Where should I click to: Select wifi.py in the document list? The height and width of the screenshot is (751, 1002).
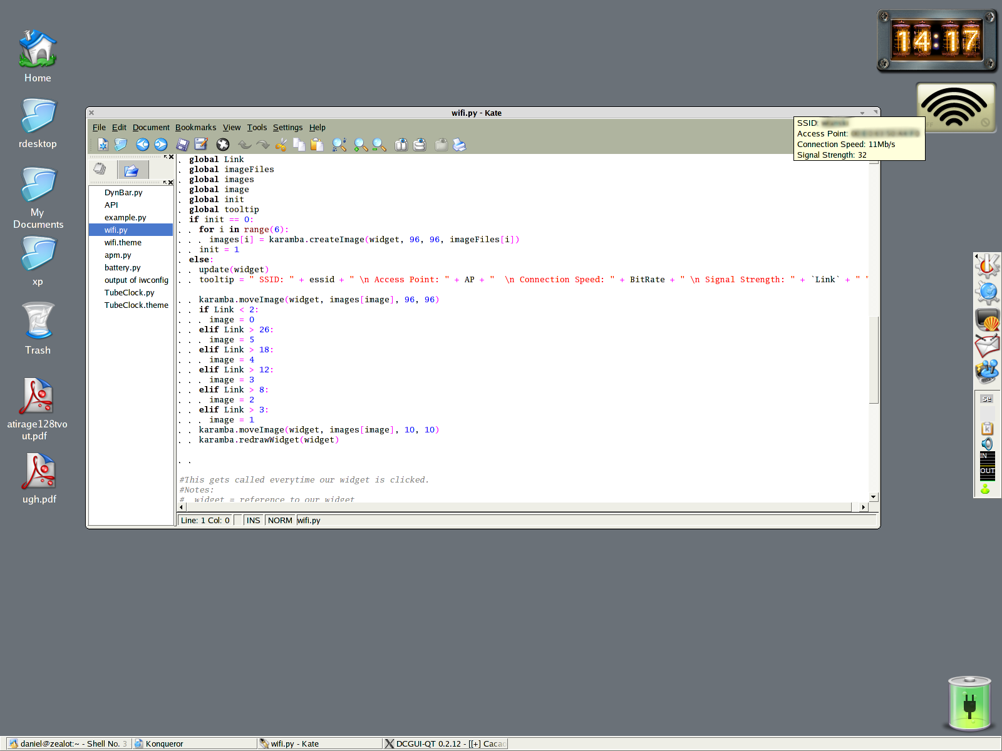point(131,230)
